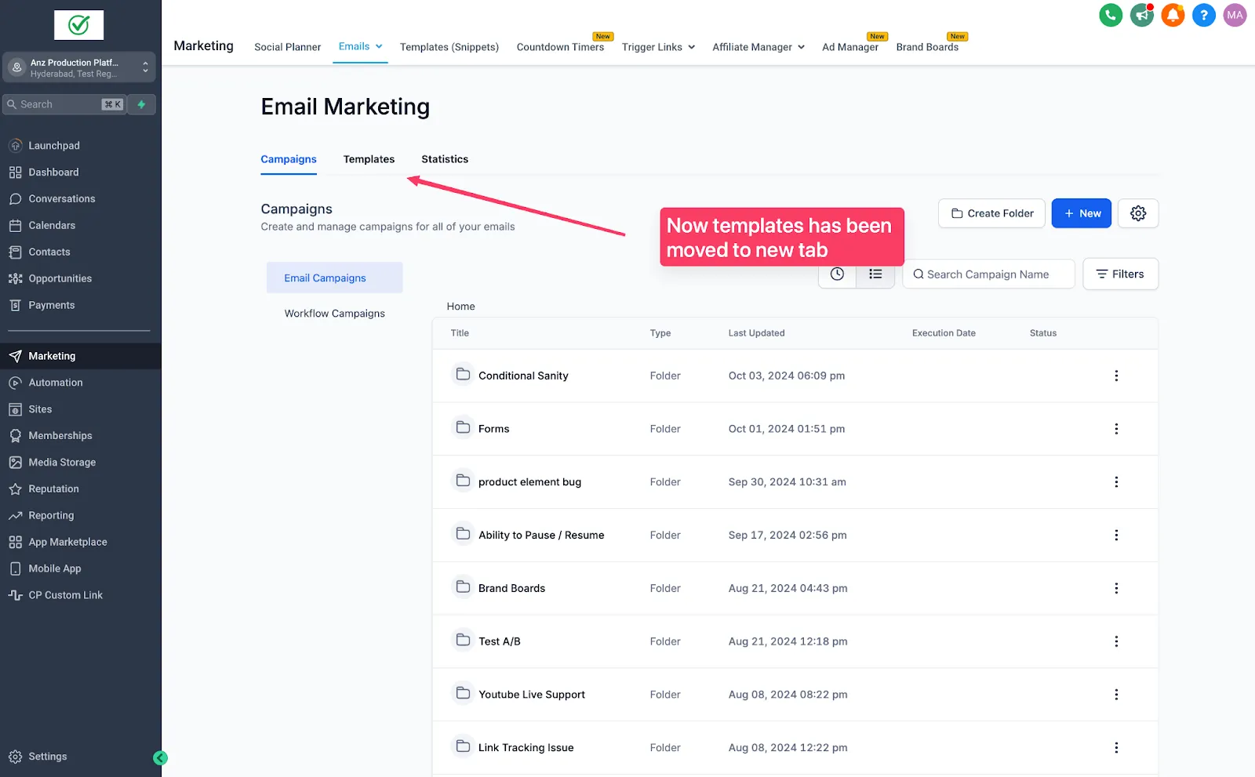
Task: Open three-dot menu for Brand Boards folder
Action: pyautogui.click(x=1116, y=588)
